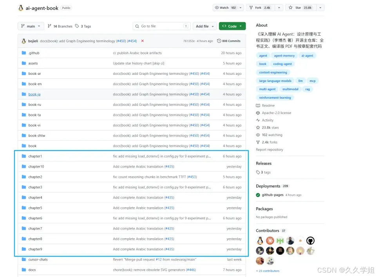Select the agent topic tag

pos(263,56)
